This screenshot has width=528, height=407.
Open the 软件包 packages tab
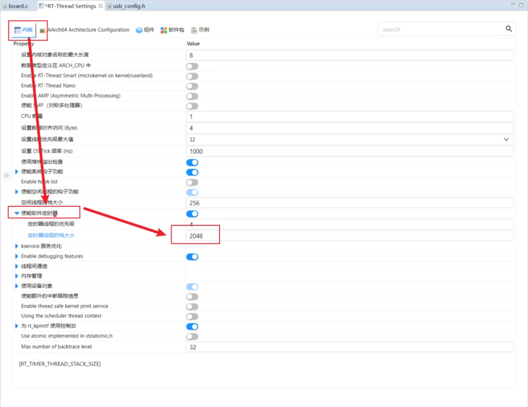tap(172, 30)
